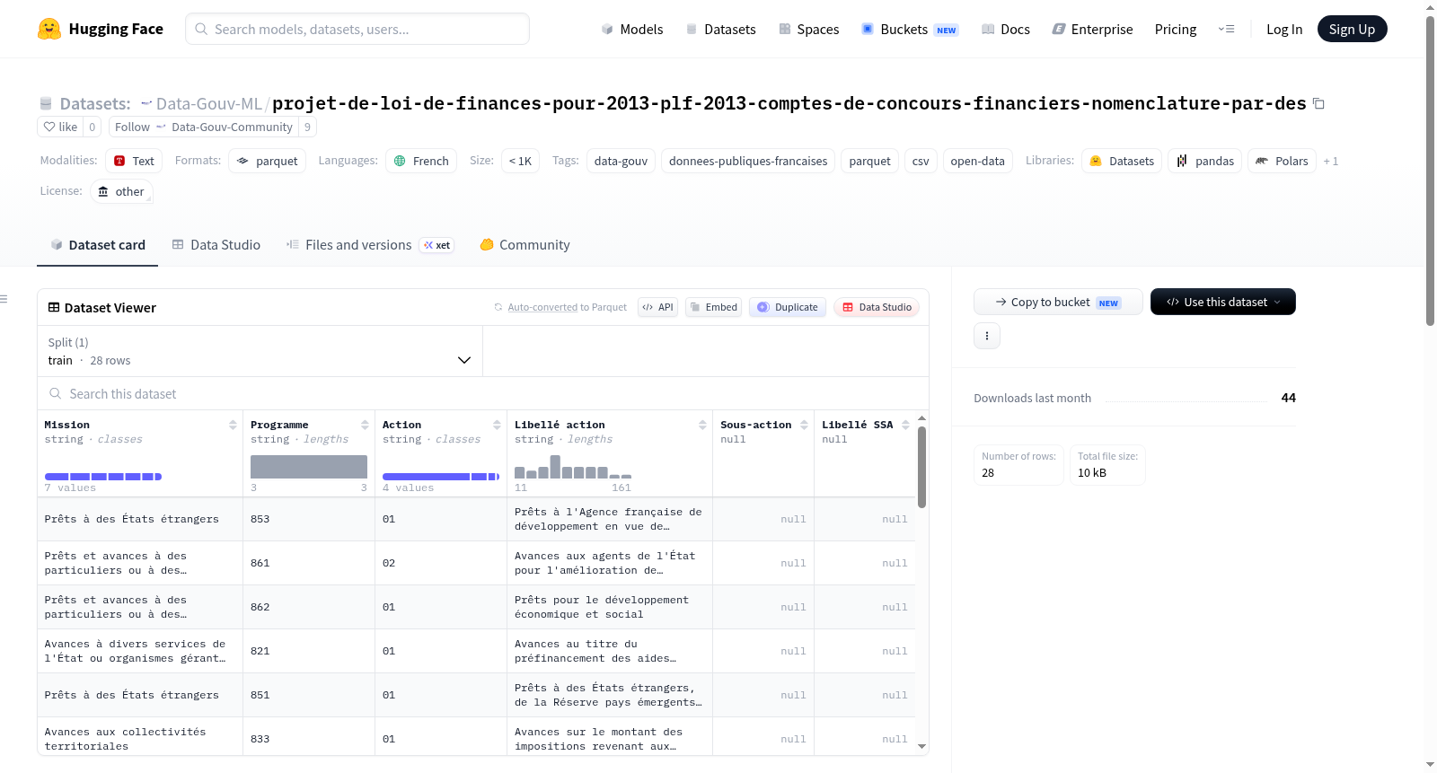Show the +1 more libraries

click(1331, 161)
